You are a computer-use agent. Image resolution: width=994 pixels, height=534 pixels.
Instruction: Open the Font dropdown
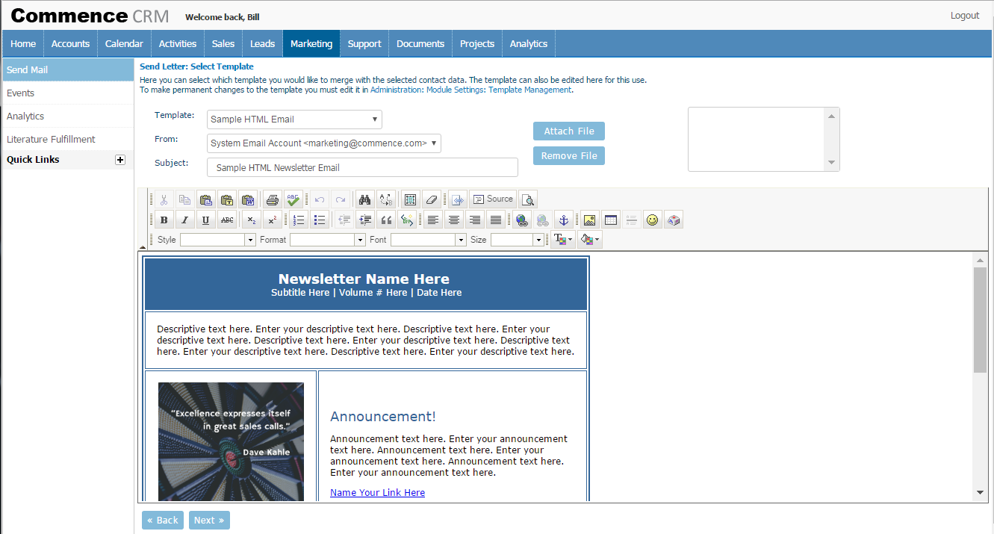(x=429, y=240)
